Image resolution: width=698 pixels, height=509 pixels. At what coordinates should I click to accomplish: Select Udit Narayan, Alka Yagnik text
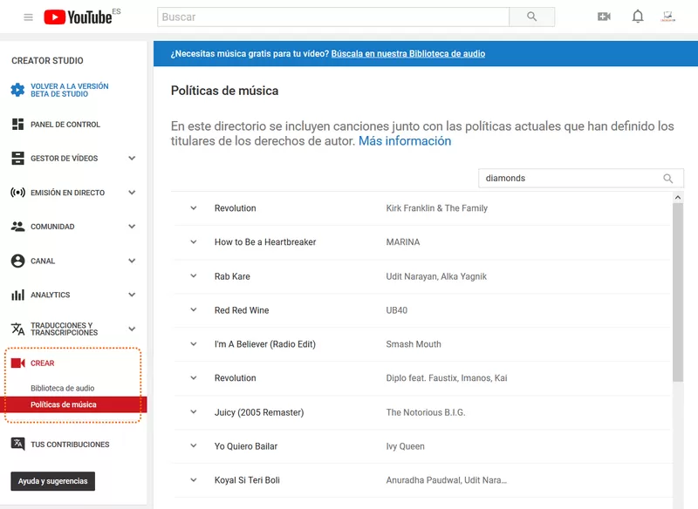tap(436, 276)
